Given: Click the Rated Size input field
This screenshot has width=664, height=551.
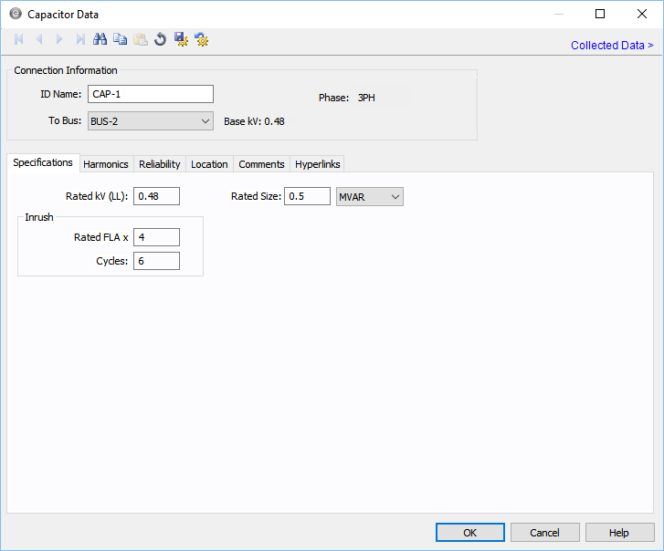Looking at the screenshot, I should point(307,196).
